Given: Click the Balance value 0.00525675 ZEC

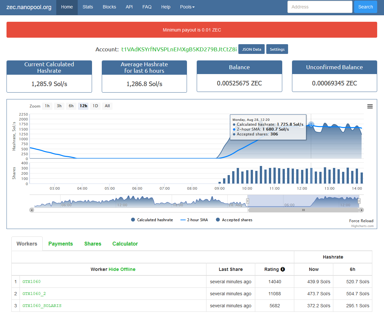Looking at the screenshot, I should [239, 83].
